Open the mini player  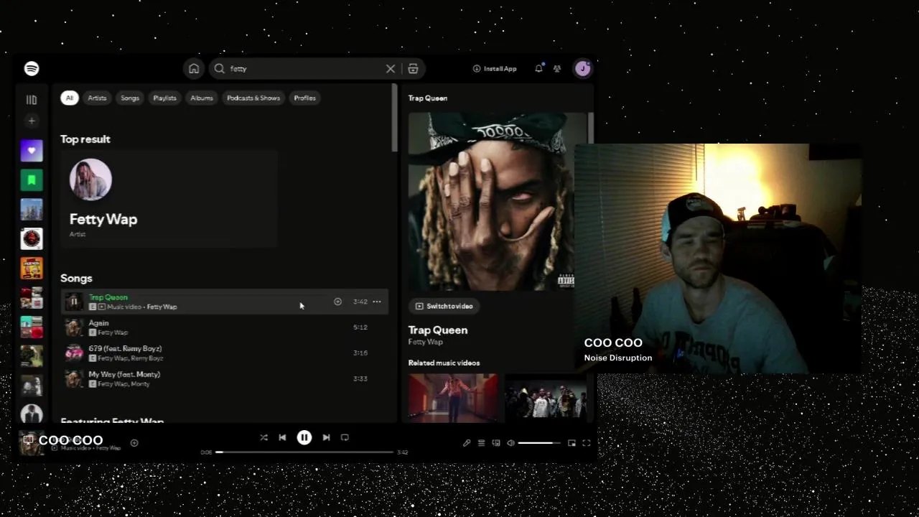click(572, 443)
